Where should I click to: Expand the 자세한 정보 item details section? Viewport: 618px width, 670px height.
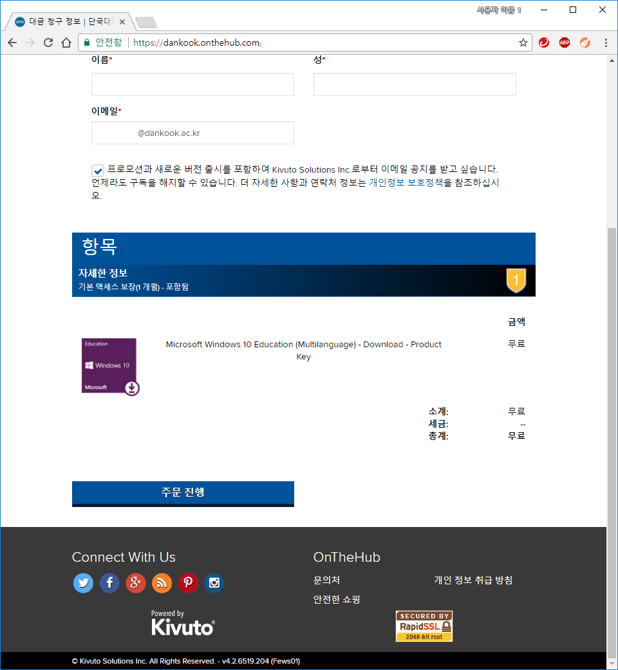[x=107, y=273]
